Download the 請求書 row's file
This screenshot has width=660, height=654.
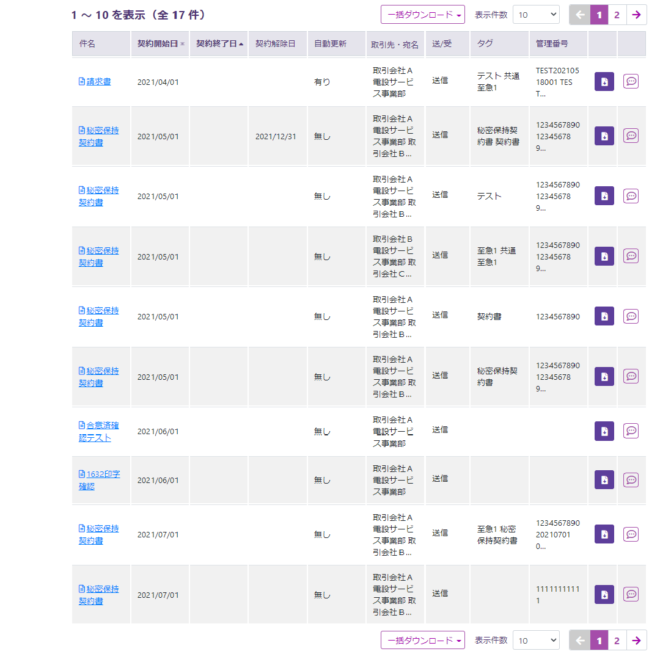pos(604,82)
